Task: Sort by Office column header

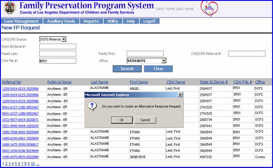Action: [260, 82]
